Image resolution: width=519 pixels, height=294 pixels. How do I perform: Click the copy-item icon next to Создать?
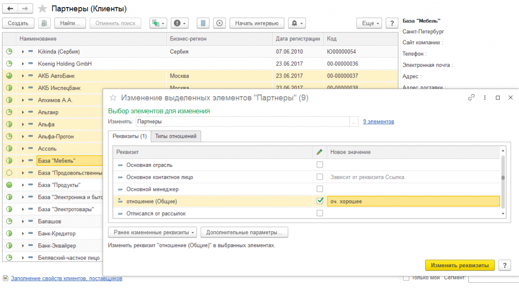point(44,23)
